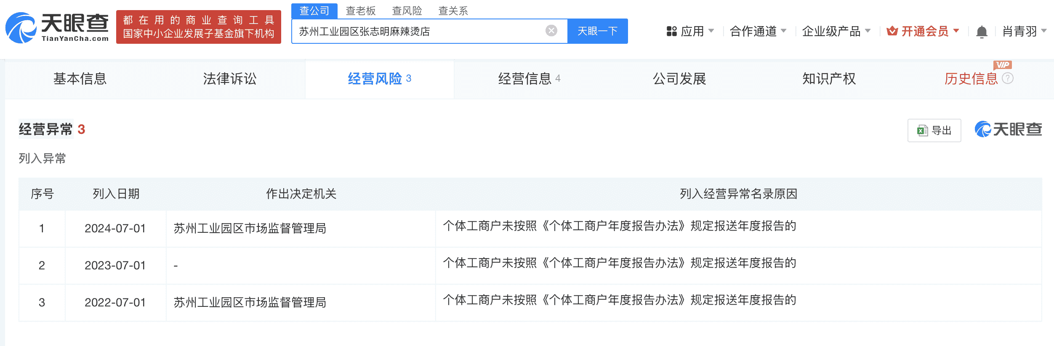Image resolution: width=1054 pixels, height=346 pixels.
Task: Expand the 应用 dropdown menu
Action: [x=691, y=31]
